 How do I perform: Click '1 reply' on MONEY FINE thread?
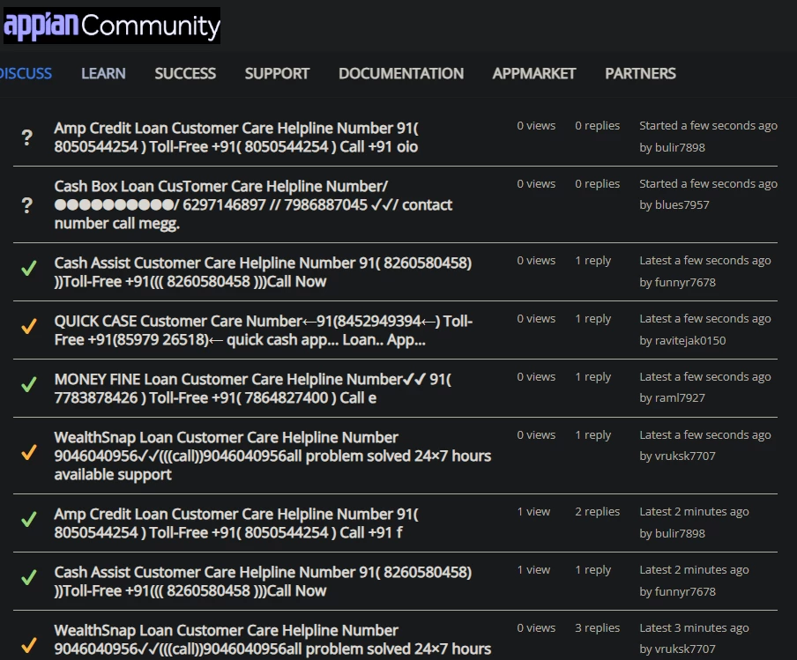point(592,377)
